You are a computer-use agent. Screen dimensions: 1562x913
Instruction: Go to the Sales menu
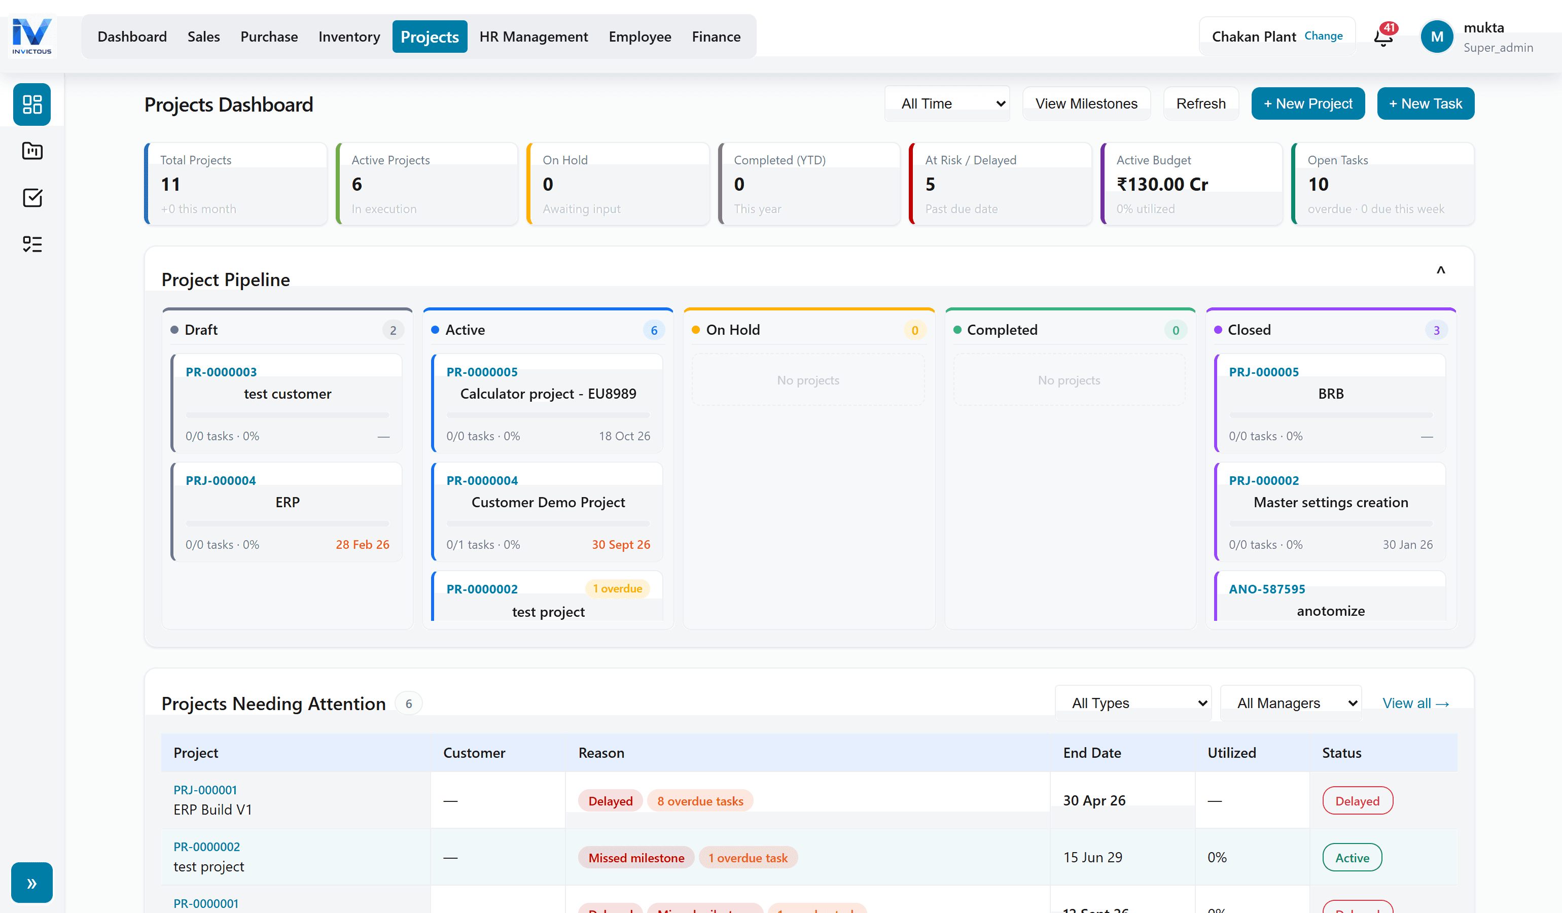(x=203, y=37)
